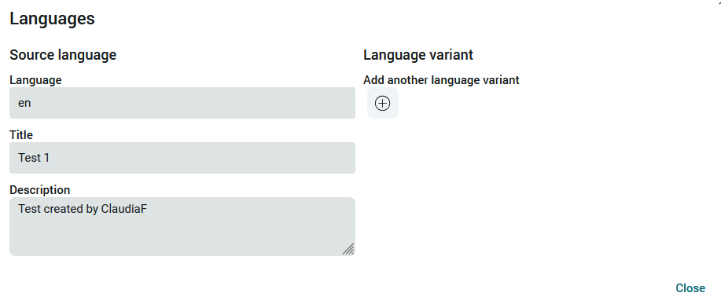Place cursor on "Test created by ClaudiaF" text
This screenshot has width=721, height=300.
[83, 209]
